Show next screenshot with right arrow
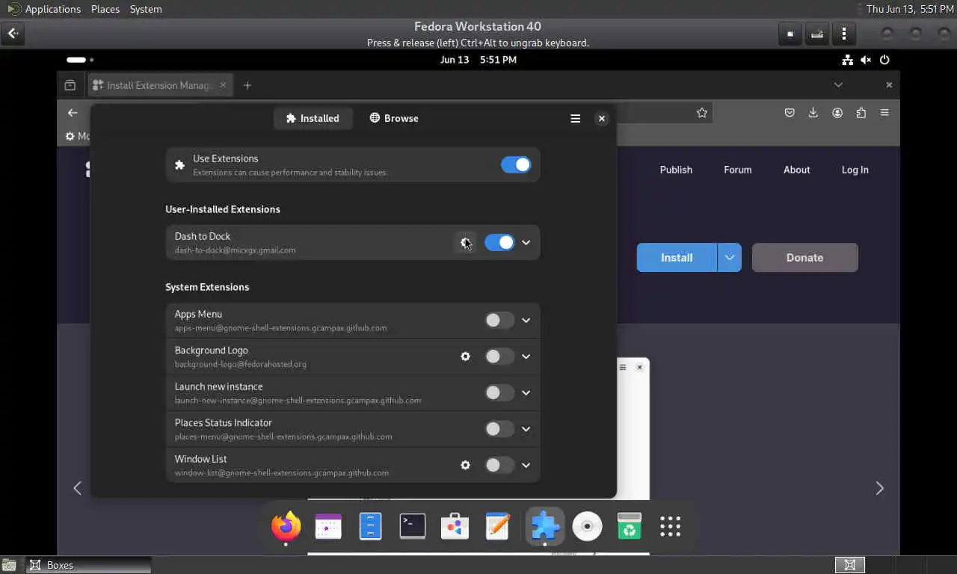Viewport: 957px width, 574px height. tap(879, 488)
